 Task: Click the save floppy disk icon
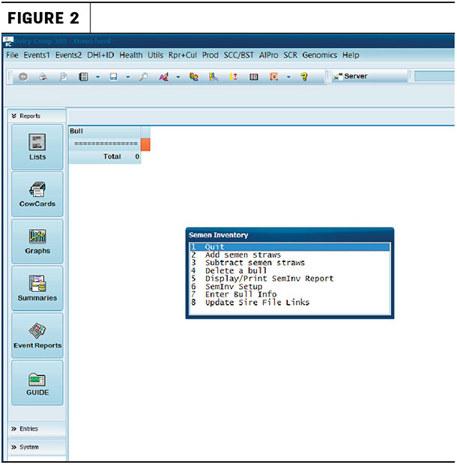point(113,77)
